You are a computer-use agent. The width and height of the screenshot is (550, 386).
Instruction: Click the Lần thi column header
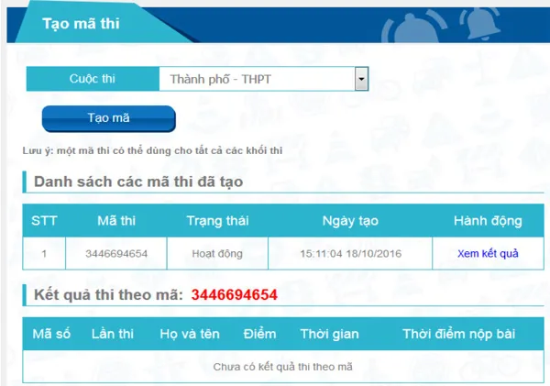pos(113,334)
